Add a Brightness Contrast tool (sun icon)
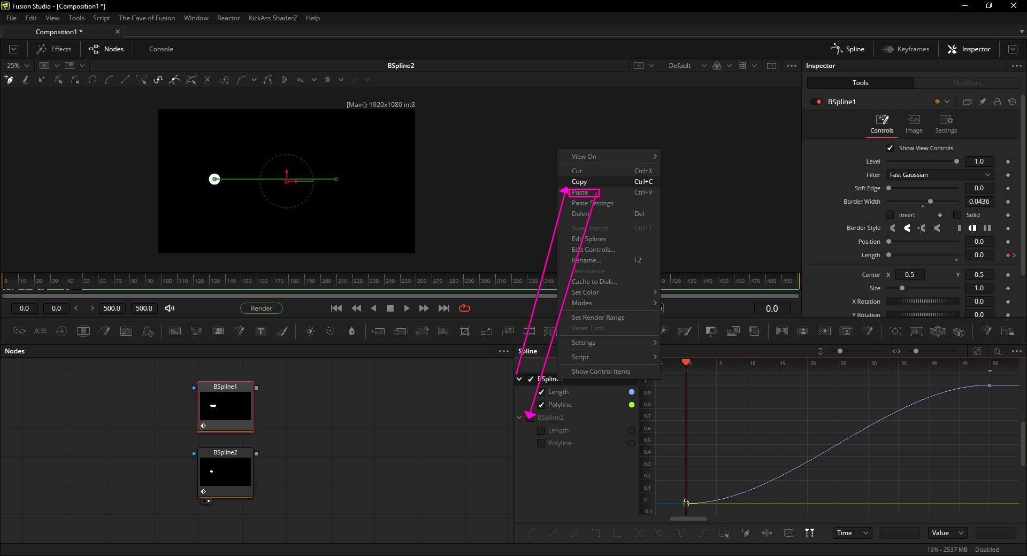Screen dimensions: 1027x556 (x=310, y=331)
